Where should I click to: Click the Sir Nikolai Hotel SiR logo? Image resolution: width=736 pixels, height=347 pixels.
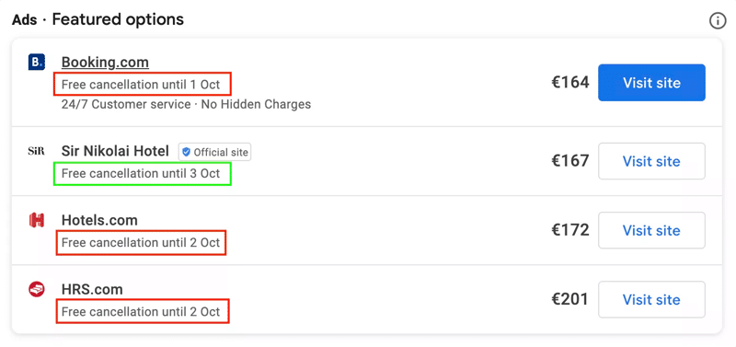pos(36,151)
